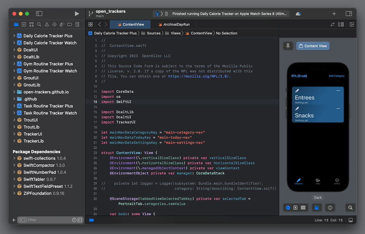Open the Breakpoint navigator icon

(x=69, y=25)
